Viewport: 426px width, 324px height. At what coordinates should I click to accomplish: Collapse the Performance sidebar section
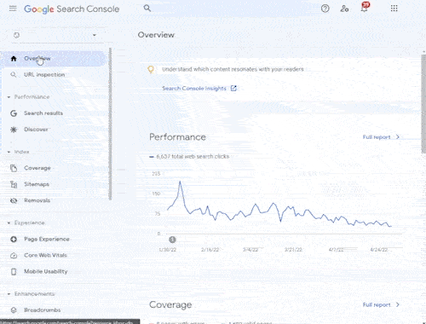point(9,97)
